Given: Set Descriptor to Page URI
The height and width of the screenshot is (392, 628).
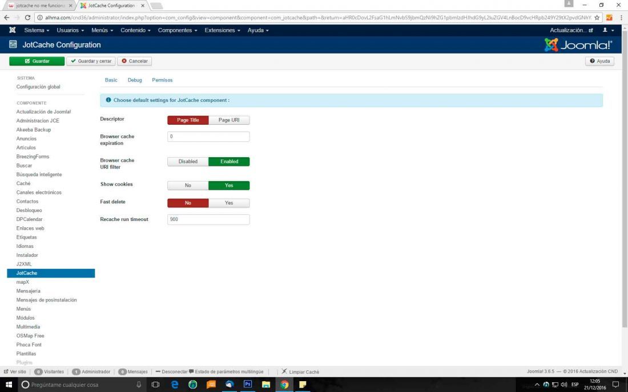Looking at the screenshot, I should pos(229,120).
